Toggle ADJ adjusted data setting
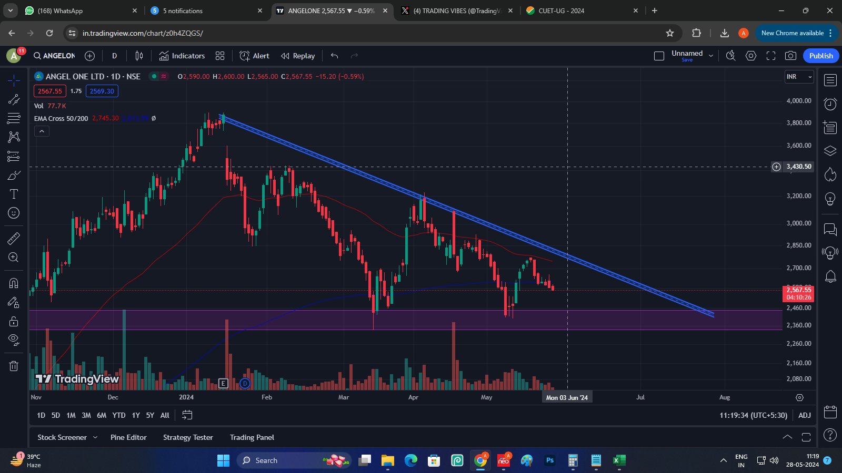Screen dimensions: 842x473 click(804, 415)
